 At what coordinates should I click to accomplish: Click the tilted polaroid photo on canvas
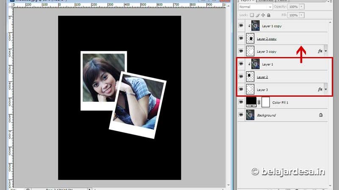click(x=138, y=105)
